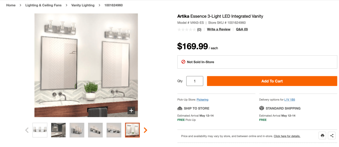Image resolution: width=339 pixels, height=147 pixels.
Task: Select the first product thumbnail
Action: coord(40,130)
